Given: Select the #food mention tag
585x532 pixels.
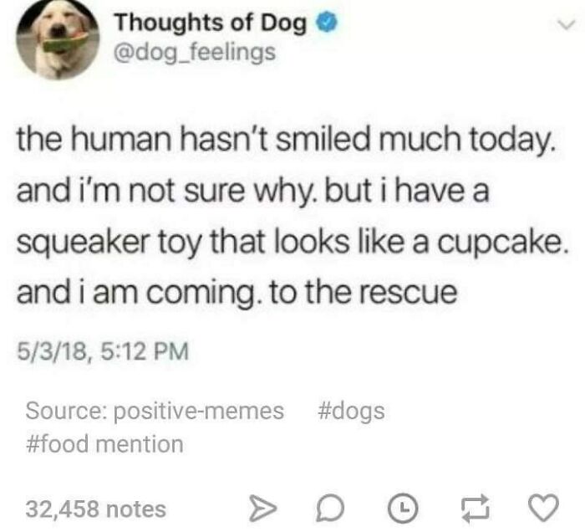Looking at the screenshot, I should [x=104, y=444].
